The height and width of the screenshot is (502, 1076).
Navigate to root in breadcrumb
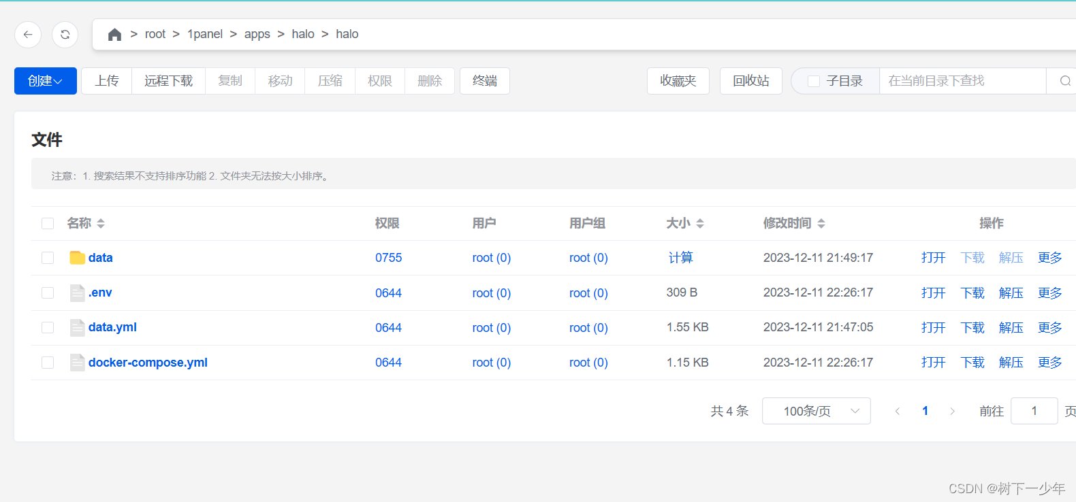[x=155, y=34]
